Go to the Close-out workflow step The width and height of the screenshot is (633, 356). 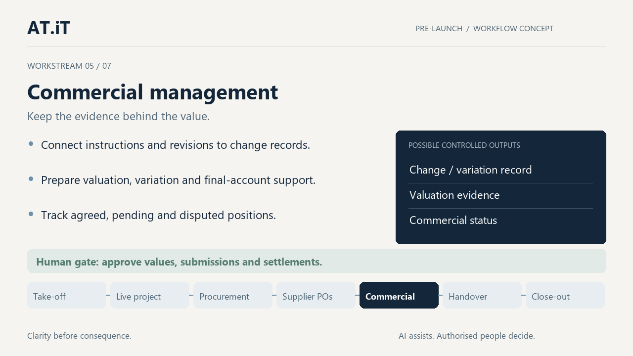[565, 295]
